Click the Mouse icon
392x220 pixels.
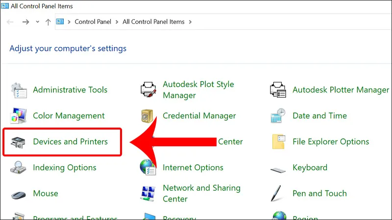19,194
